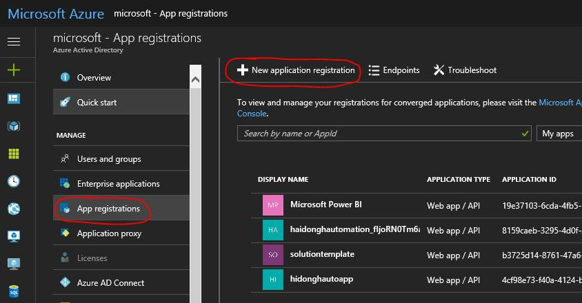582x303 pixels.
Task: Click the Azure AD Connect icon
Action: pos(65,282)
